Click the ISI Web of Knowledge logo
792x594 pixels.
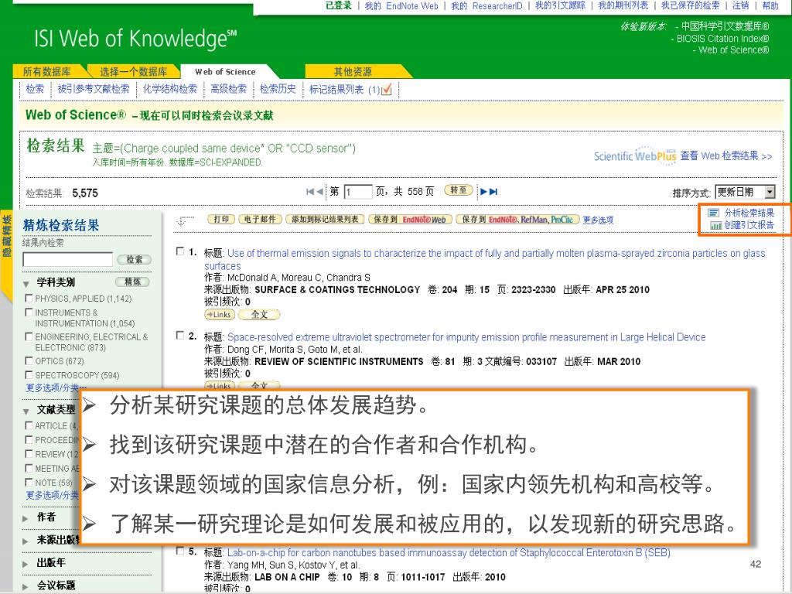pos(135,39)
